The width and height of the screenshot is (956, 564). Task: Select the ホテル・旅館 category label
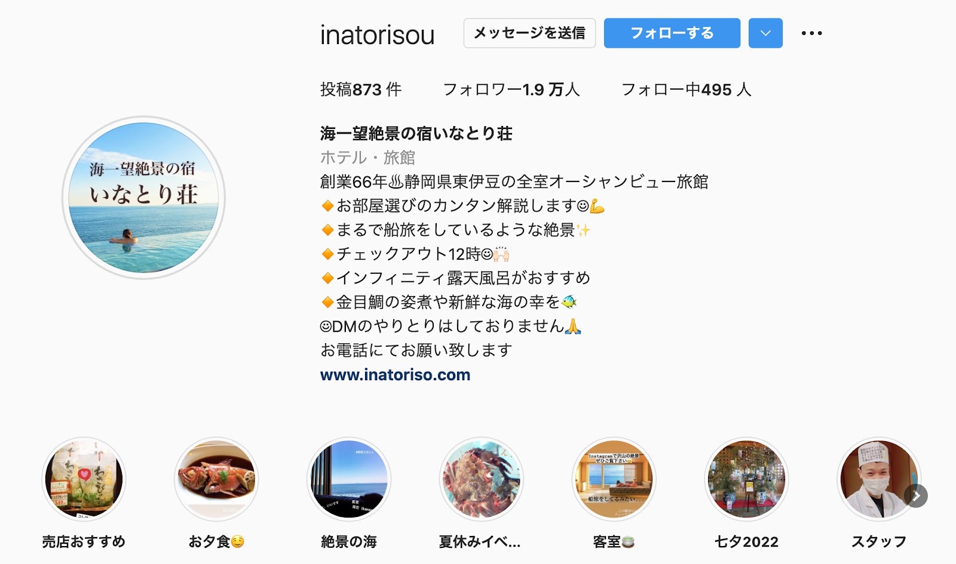pos(367,158)
